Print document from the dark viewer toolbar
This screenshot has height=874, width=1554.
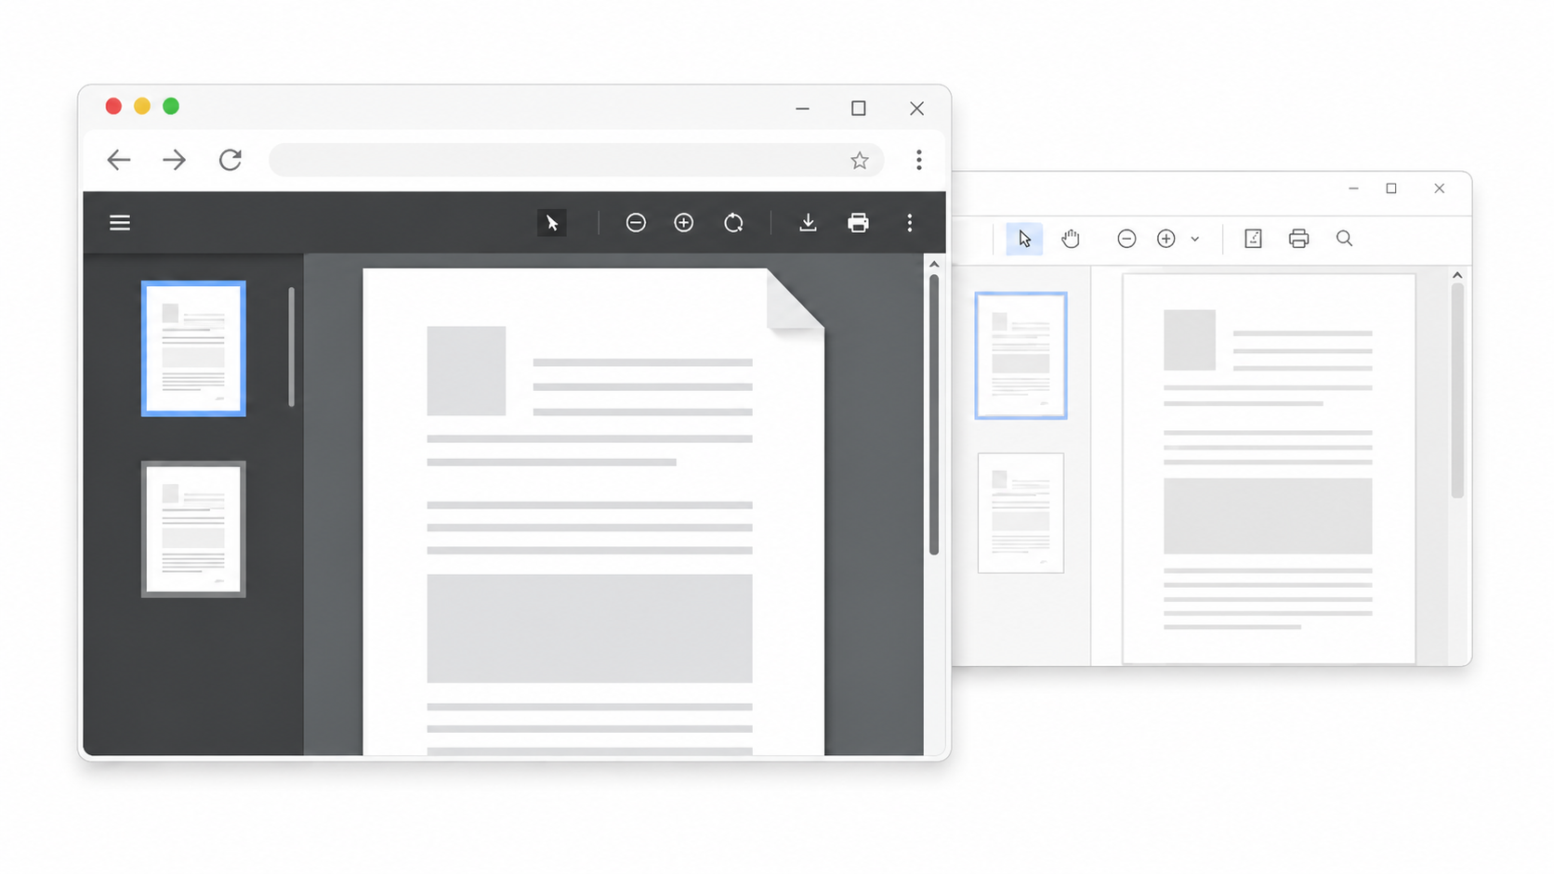[858, 223]
